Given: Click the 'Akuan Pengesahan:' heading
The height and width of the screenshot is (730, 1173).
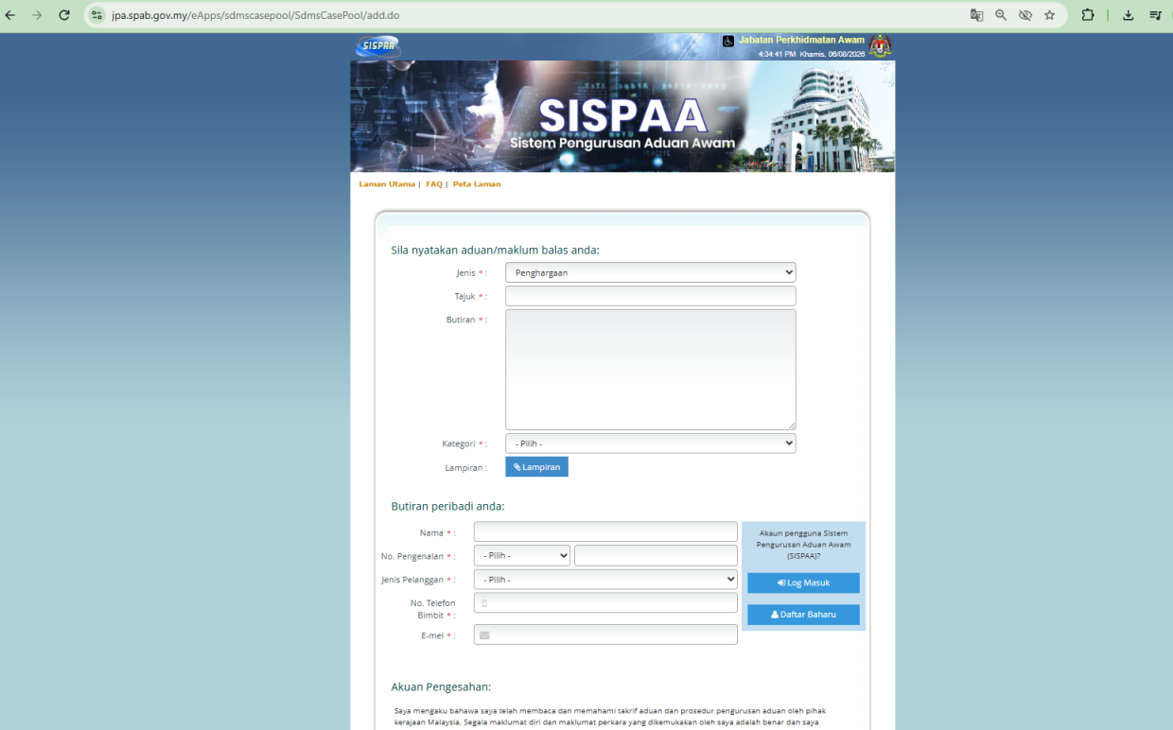Looking at the screenshot, I should (441, 687).
